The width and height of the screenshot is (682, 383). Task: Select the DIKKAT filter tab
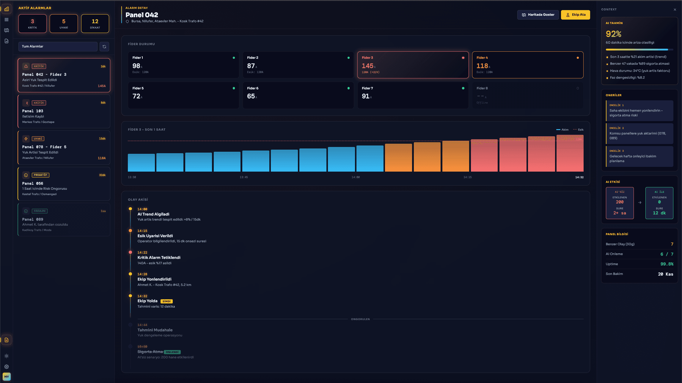[95, 23]
